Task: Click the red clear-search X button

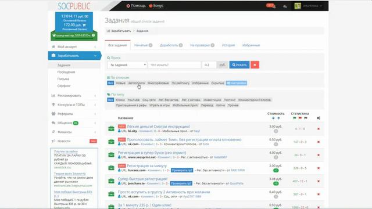Action: pyautogui.click(x=255, y=64)
